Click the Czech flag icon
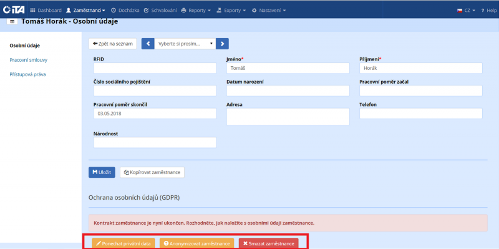Screen dimensions: 499x249 [460, 10]
